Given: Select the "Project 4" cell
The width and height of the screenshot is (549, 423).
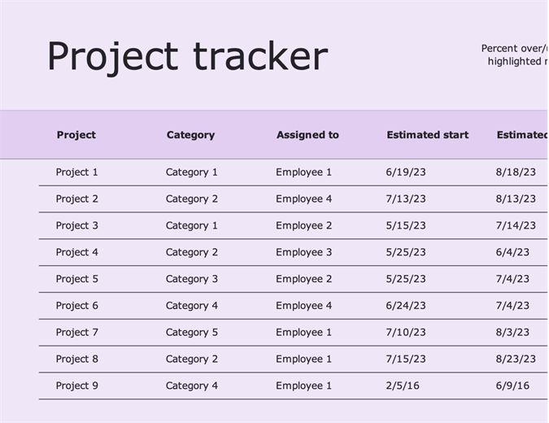Looking at the screenshot, I should coord(76,252).
